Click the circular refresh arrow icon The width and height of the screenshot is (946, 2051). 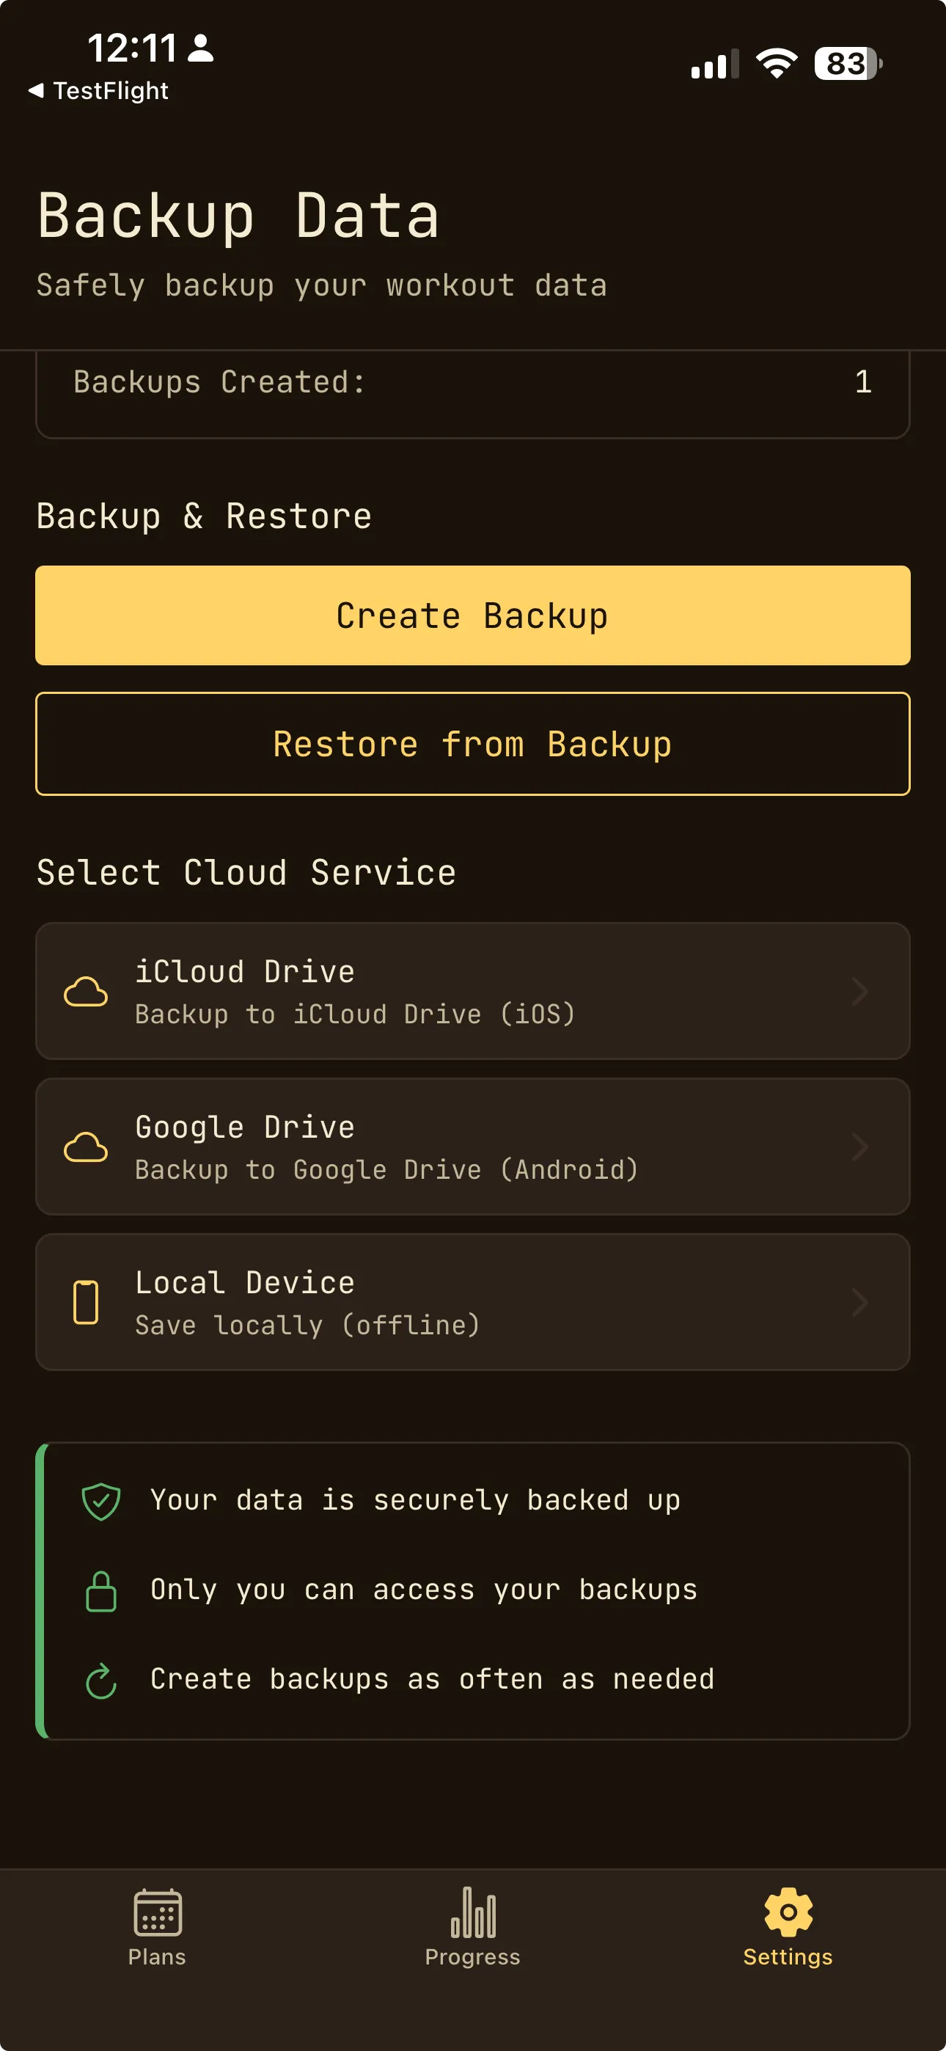(x=101, y=1678)
